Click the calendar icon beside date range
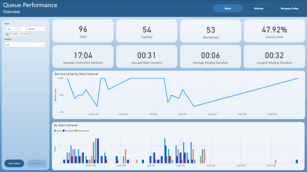Viewport: 307px width, 172px height. click(7, 34)
